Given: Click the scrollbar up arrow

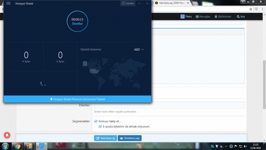Looking at the screenshot, I should click(x=264, y=15).
